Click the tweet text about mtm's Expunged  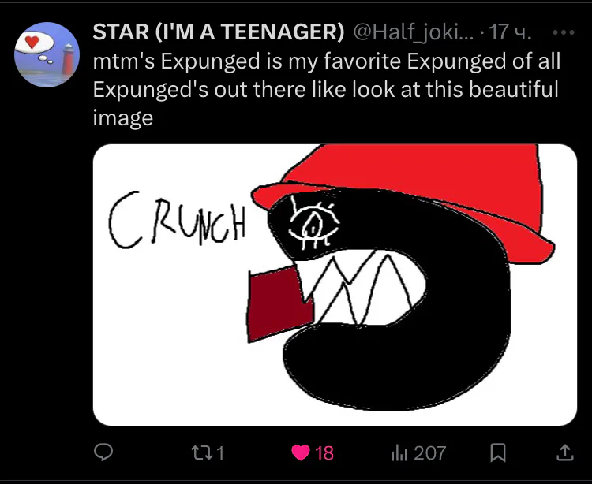point(327,89)
